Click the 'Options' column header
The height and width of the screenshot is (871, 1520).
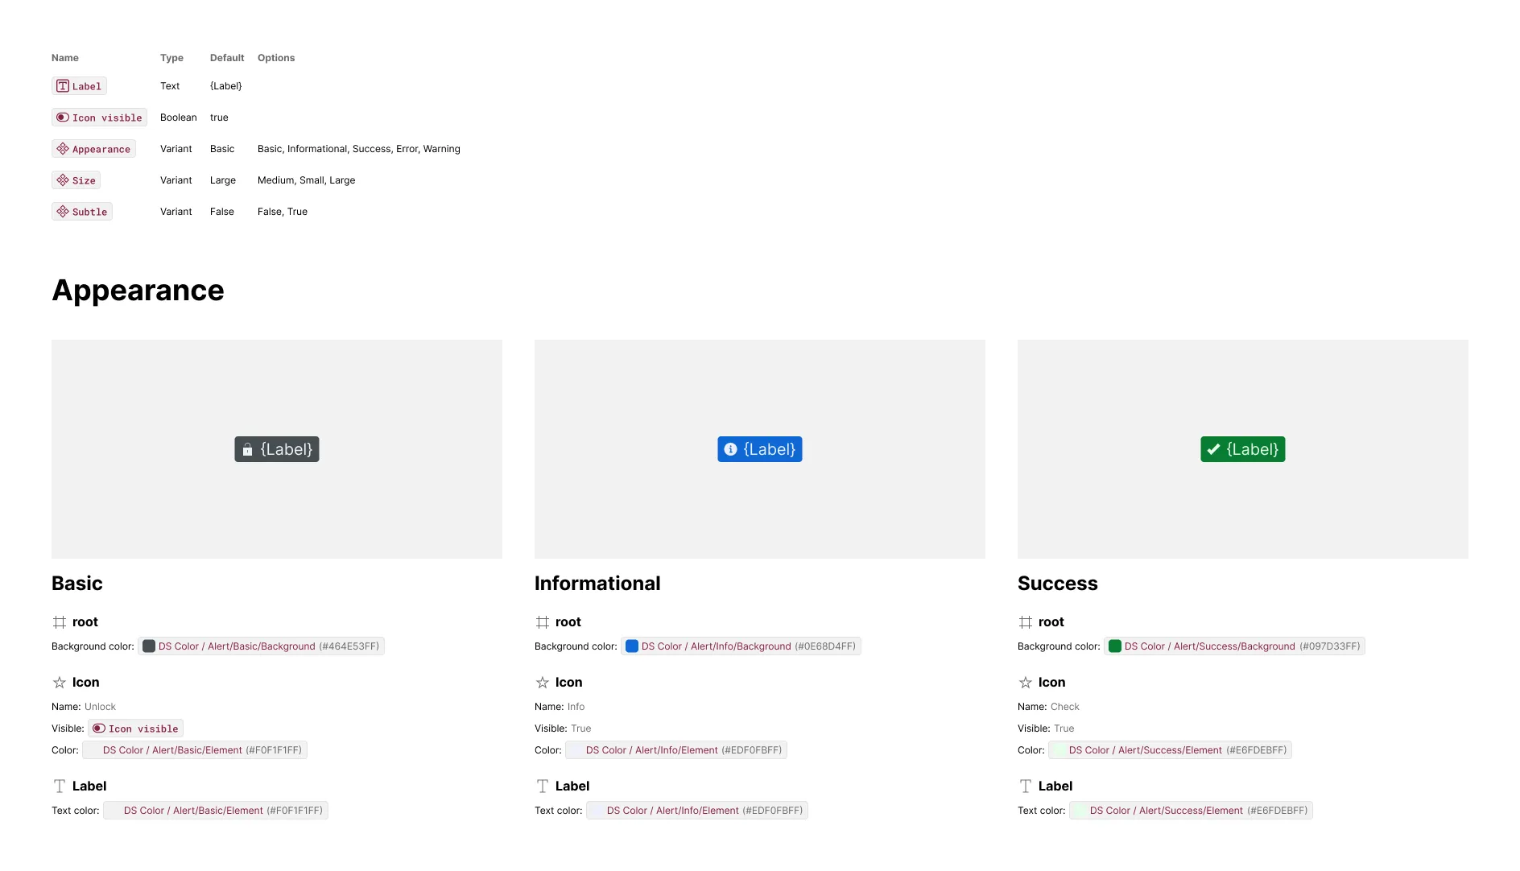point(276,58)
